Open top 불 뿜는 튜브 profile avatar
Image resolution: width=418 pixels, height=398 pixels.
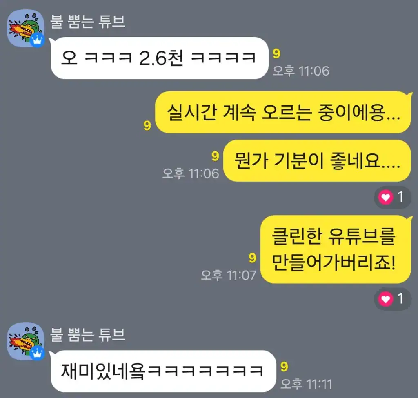[x=26, y=28]
